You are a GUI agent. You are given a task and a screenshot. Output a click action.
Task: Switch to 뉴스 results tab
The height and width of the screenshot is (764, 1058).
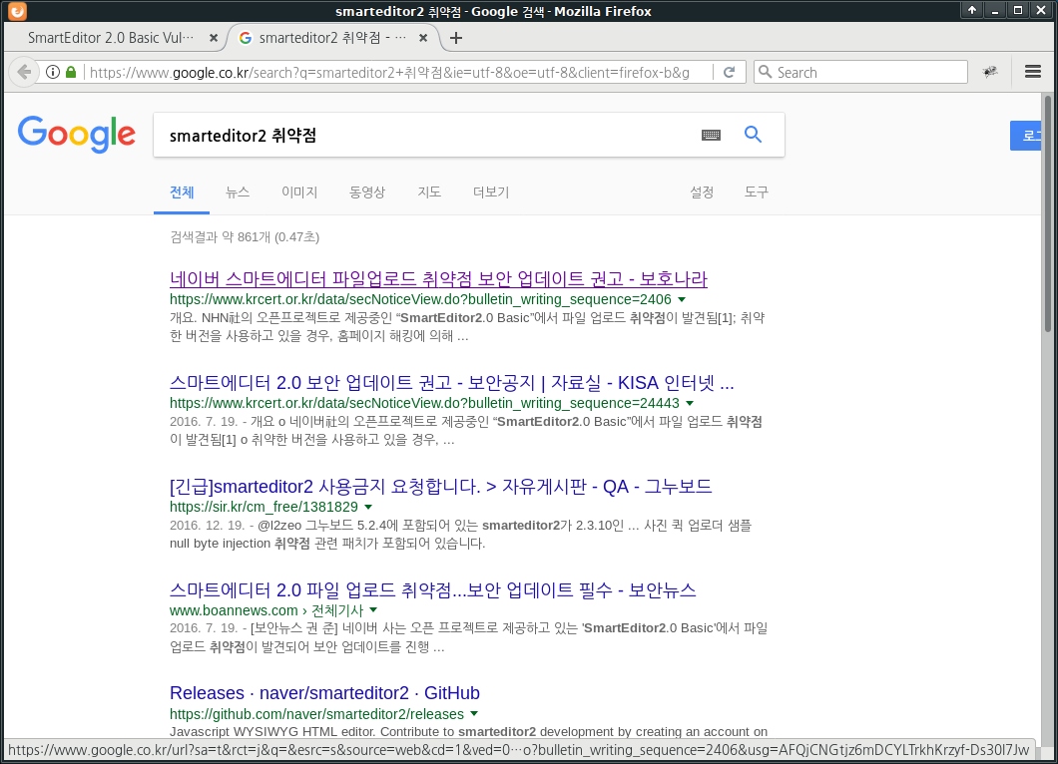238,192
